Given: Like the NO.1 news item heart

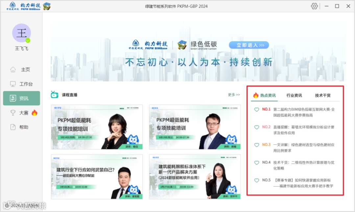Looking at the screenshot, I should coord(256,110).
